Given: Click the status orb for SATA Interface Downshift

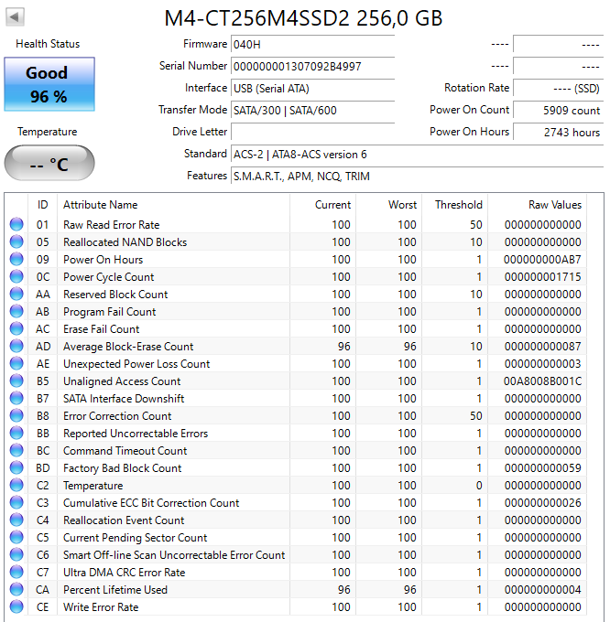Looking at the screenshot, I should (16, 399).
